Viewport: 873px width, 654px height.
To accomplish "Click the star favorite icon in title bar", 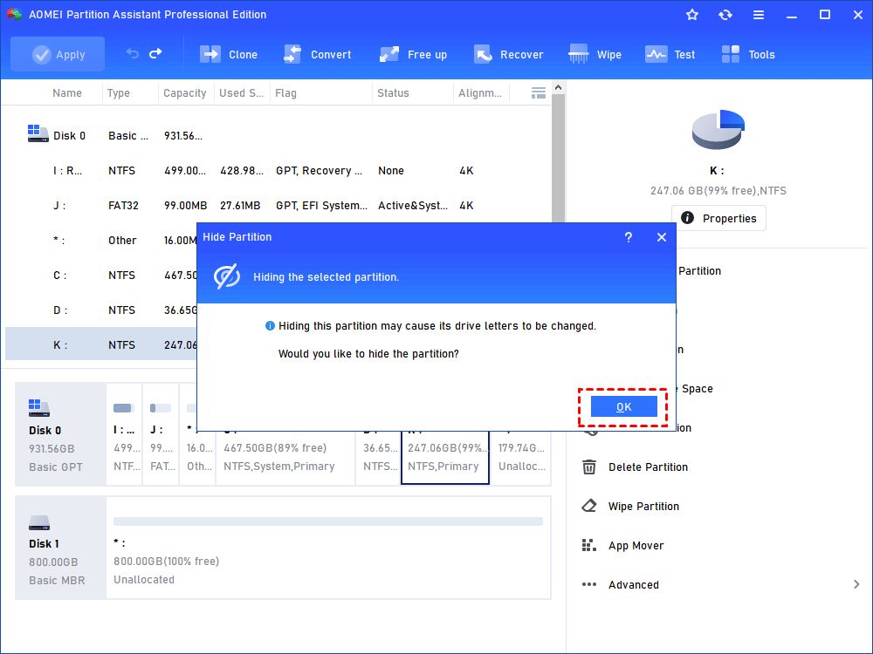I will coord(692,15).
